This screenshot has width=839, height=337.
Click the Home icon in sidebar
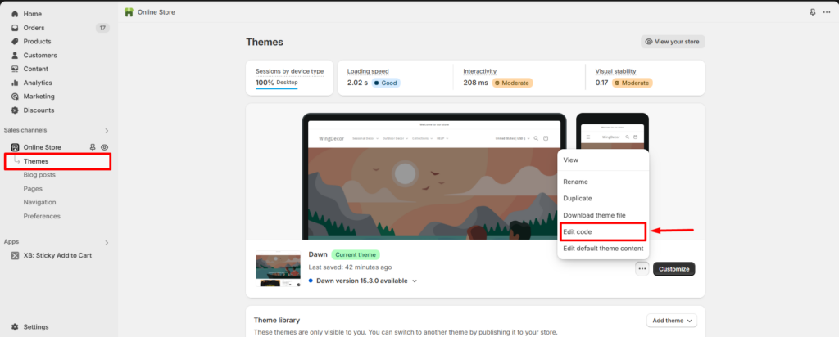click(15, 14)
